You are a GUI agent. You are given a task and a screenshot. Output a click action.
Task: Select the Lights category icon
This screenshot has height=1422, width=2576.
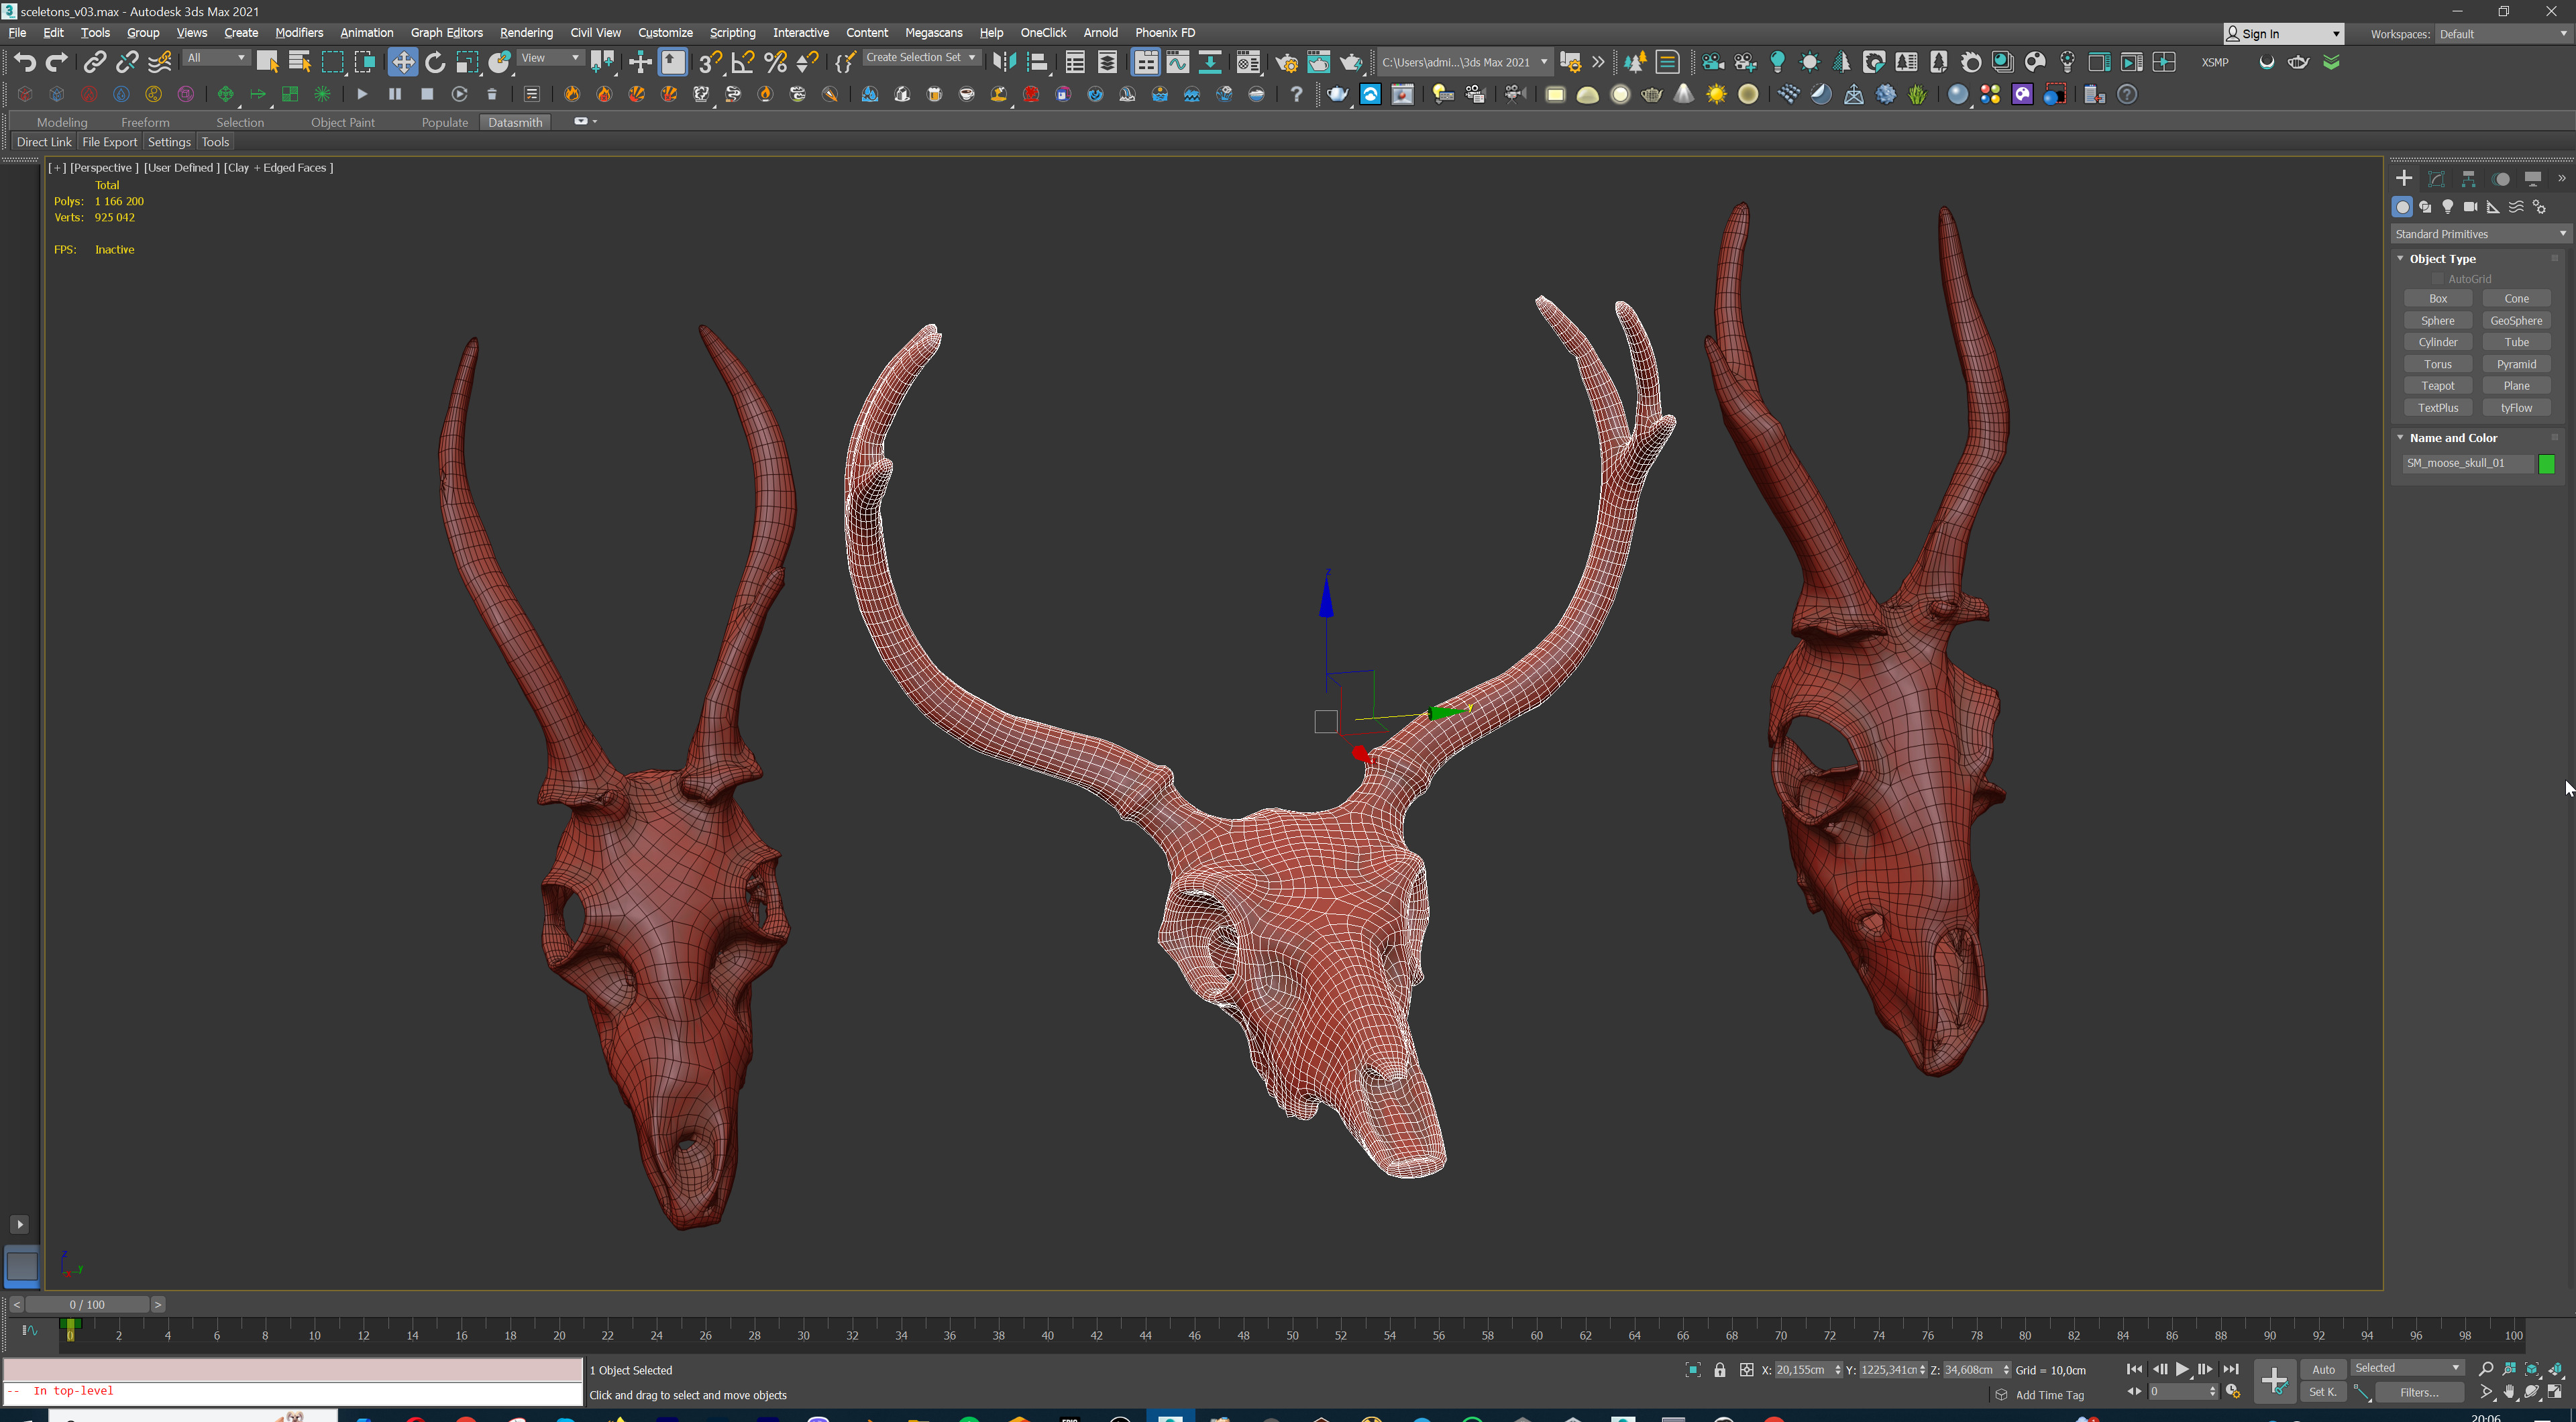pyautogui.click(x=2447, y=207)
